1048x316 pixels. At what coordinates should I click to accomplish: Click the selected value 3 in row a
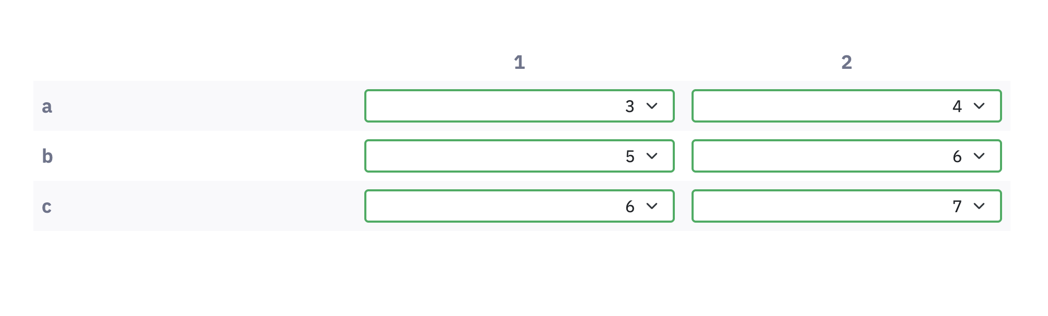pyautogui.click(x=630, y=106)
